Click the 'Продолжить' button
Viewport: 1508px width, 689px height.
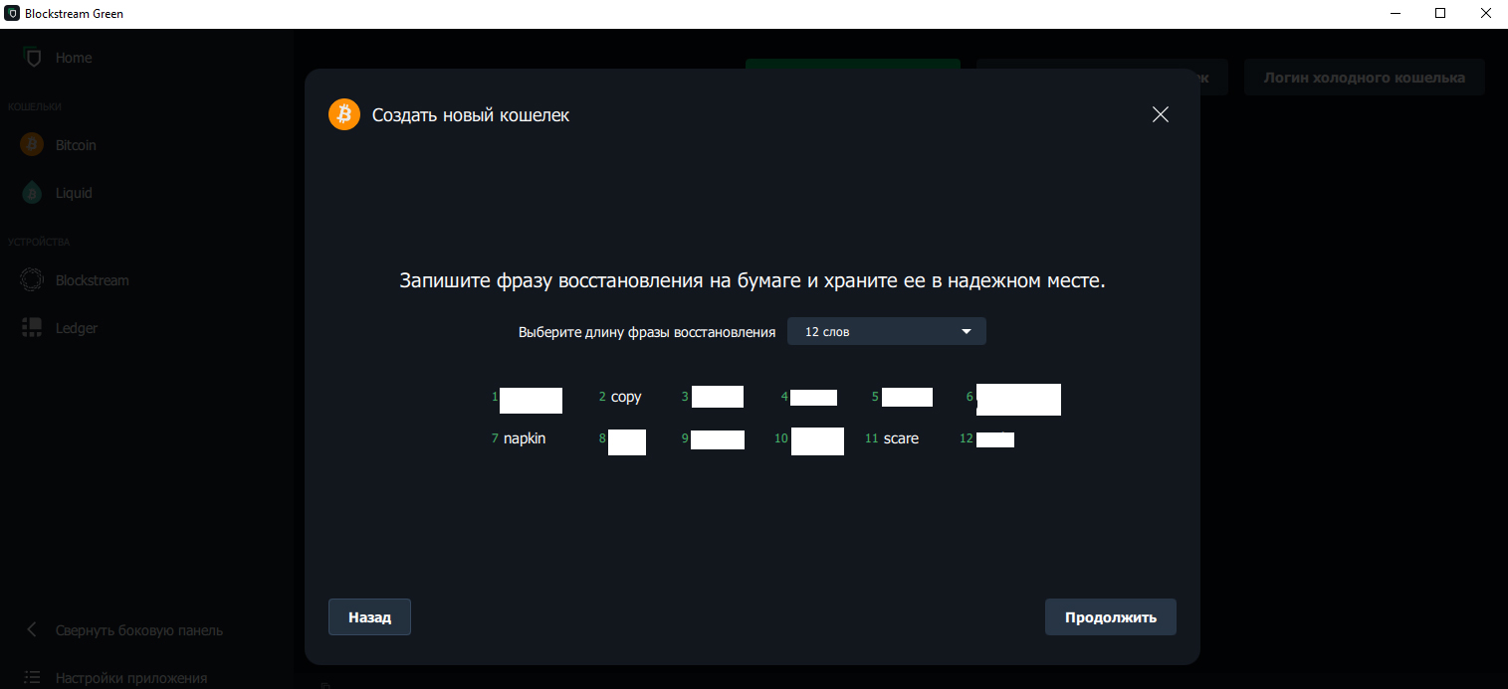pos(1110,616)
